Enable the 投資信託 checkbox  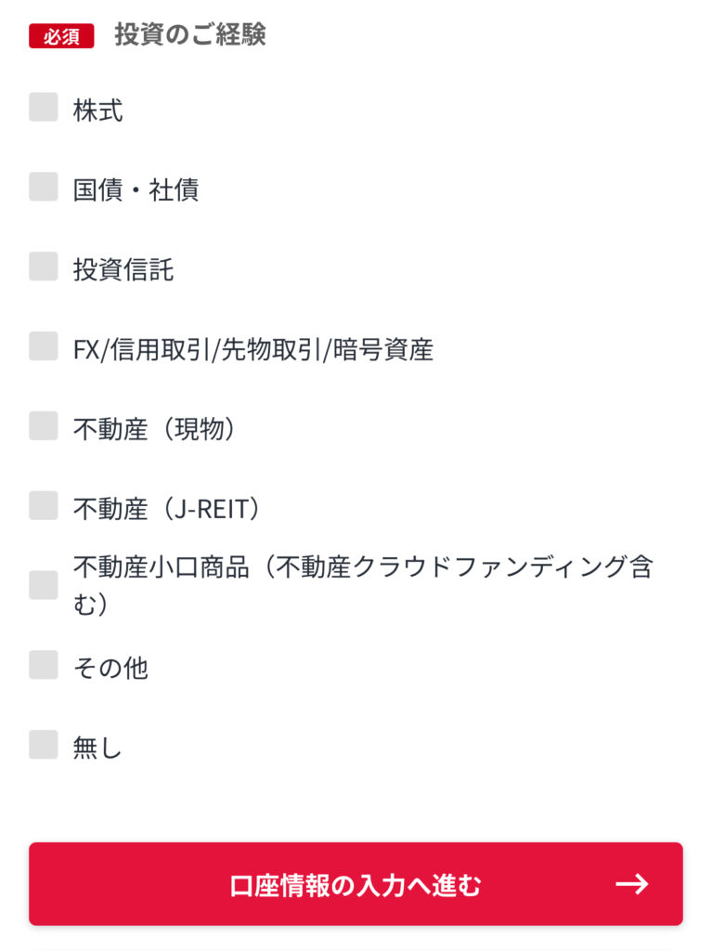[44, 267]
